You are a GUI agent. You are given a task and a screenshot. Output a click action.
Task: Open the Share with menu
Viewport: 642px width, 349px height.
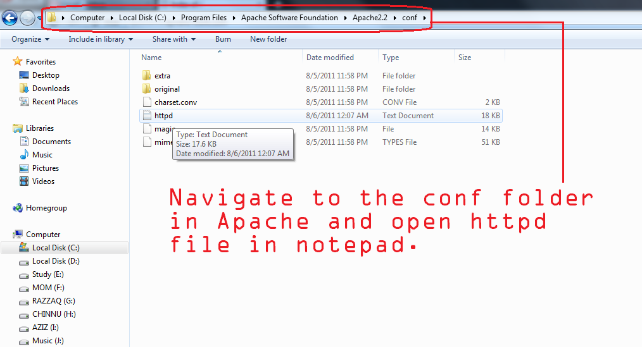coord(174,39)
